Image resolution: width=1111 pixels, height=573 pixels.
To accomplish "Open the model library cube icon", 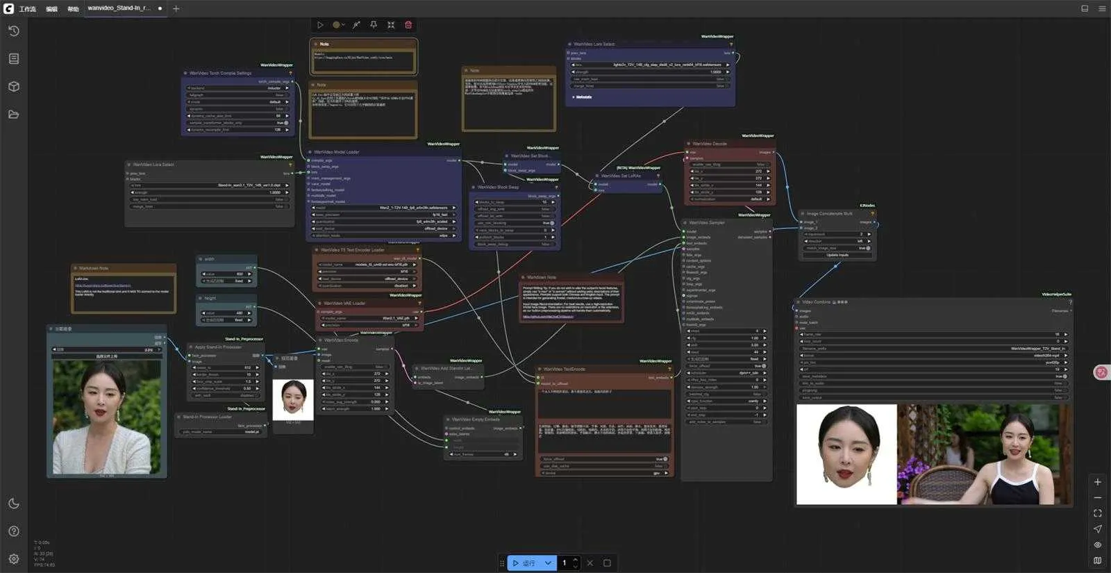I will (x=13, y=86).
